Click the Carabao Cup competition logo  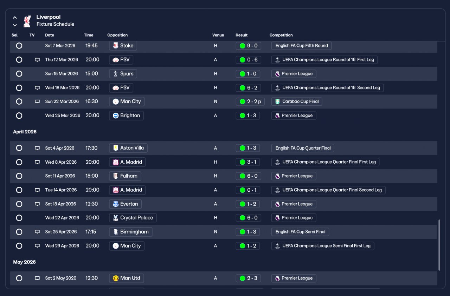[x=277, y=101]
